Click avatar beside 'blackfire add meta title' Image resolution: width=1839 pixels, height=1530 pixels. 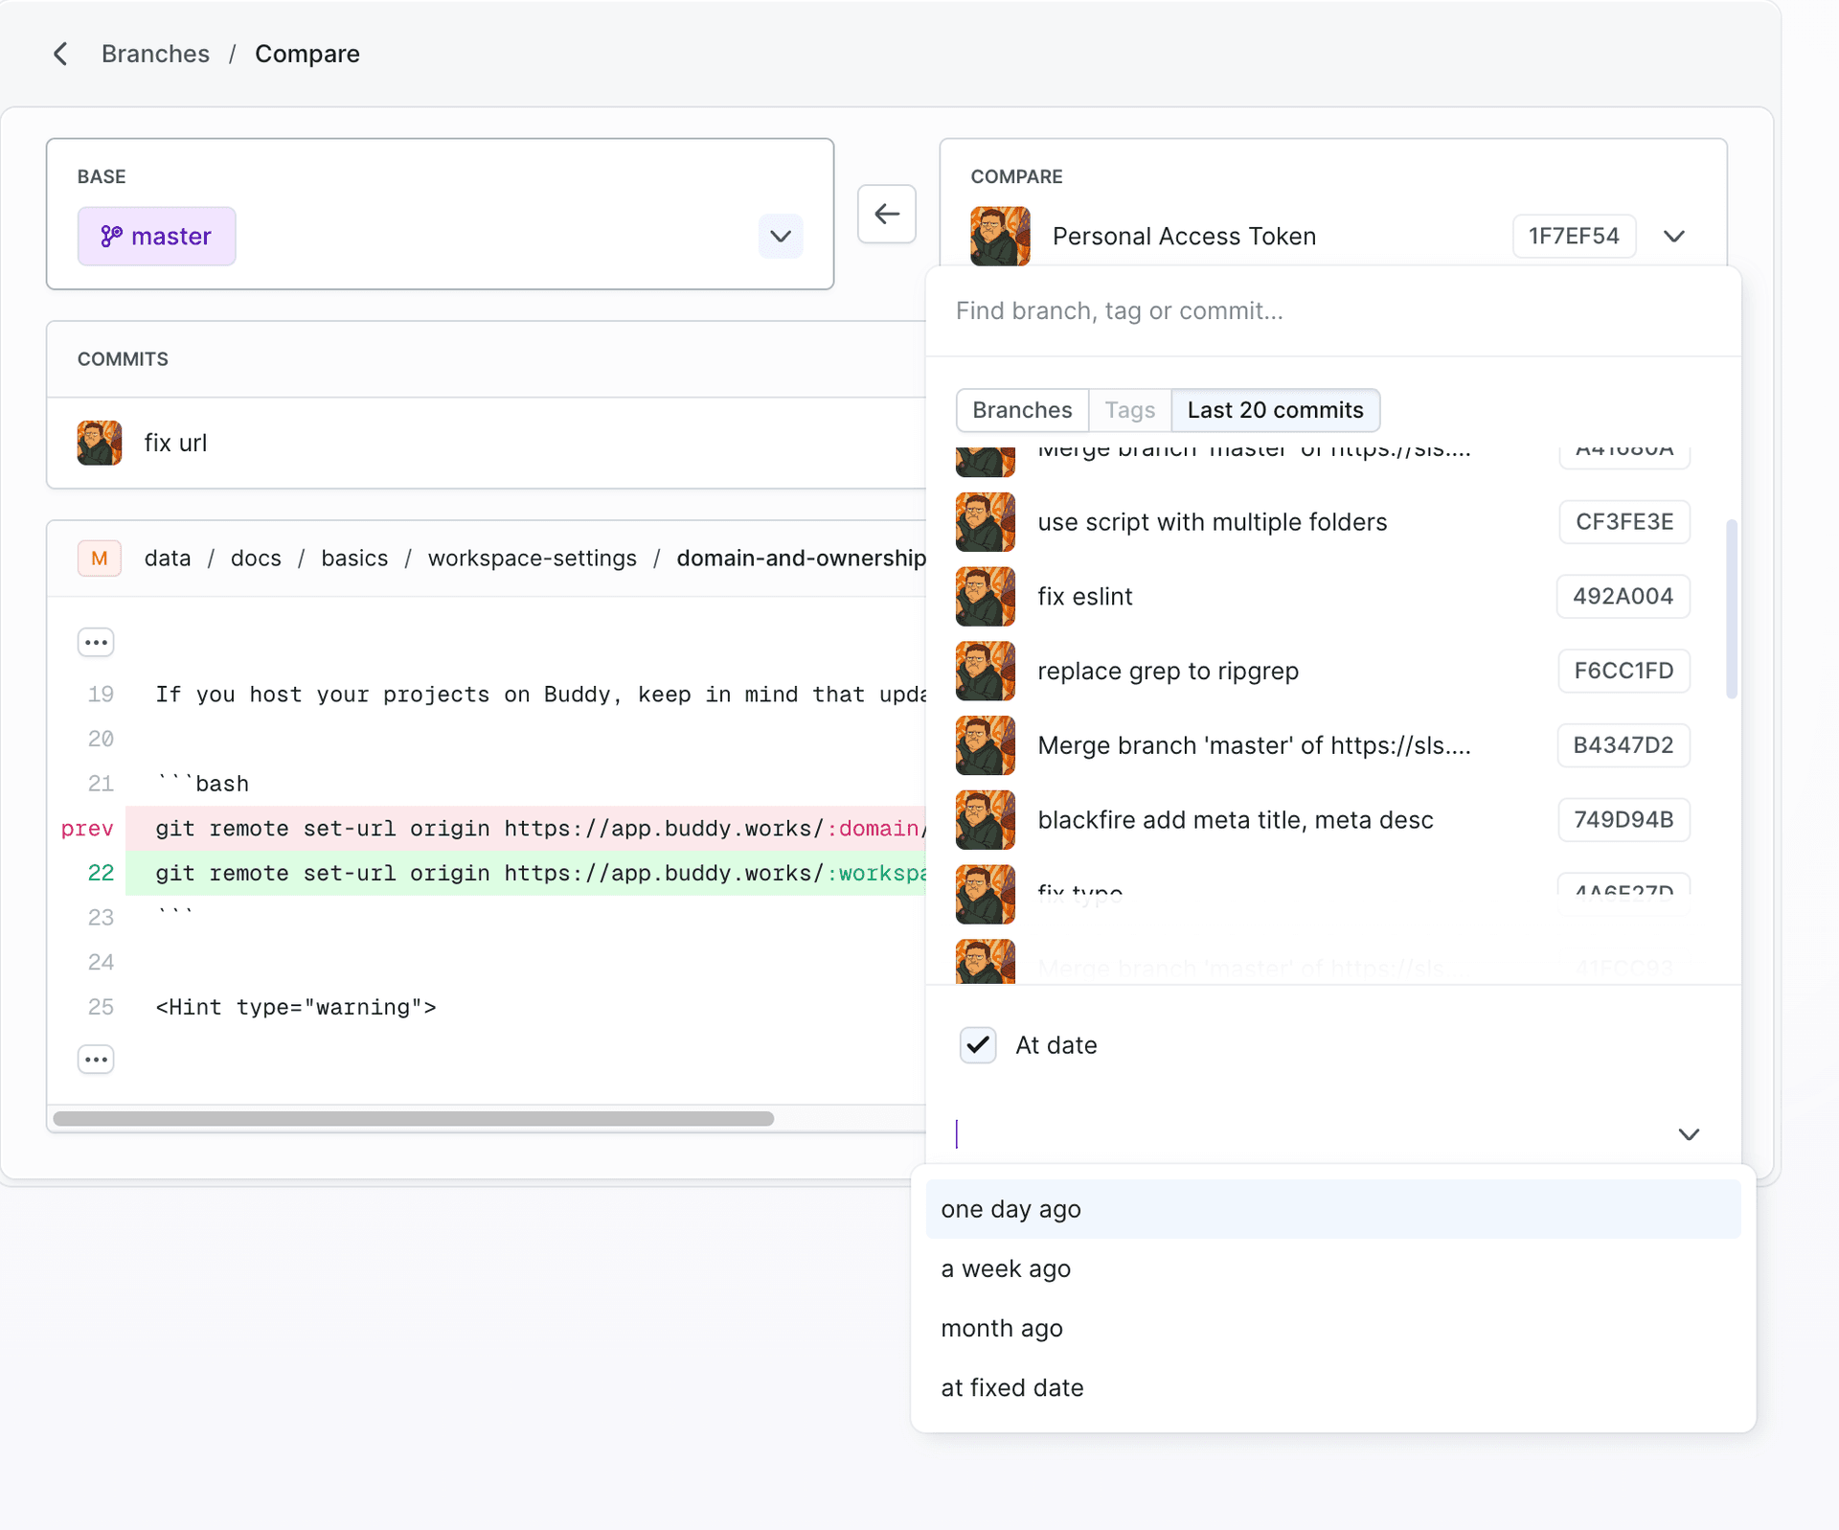986,821
